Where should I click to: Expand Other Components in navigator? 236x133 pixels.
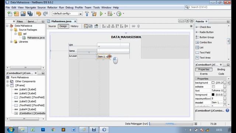coord(7,81)
